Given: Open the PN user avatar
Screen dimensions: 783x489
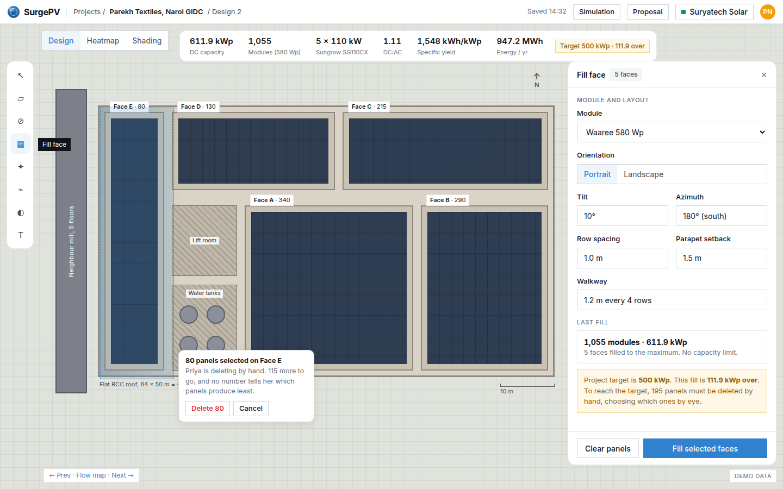Looking at the screenshot, I should coord(768,12).
